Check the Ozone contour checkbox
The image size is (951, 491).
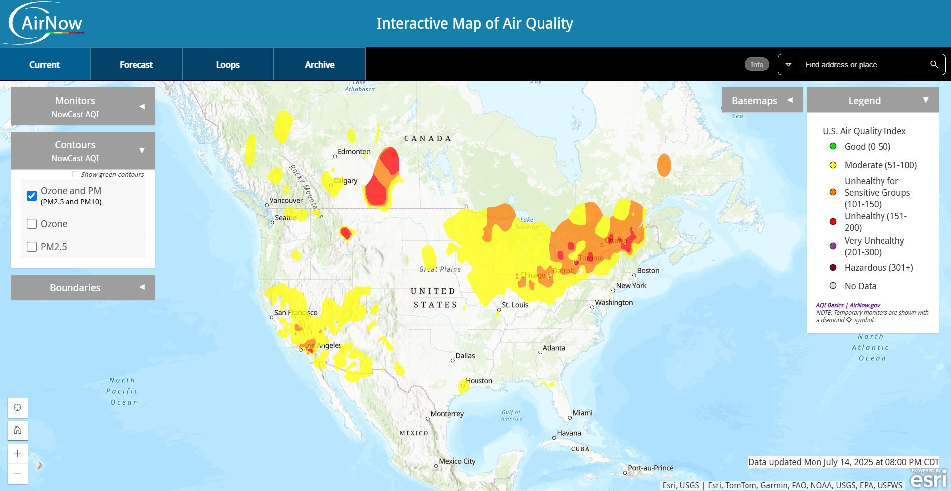coord(32,224)
